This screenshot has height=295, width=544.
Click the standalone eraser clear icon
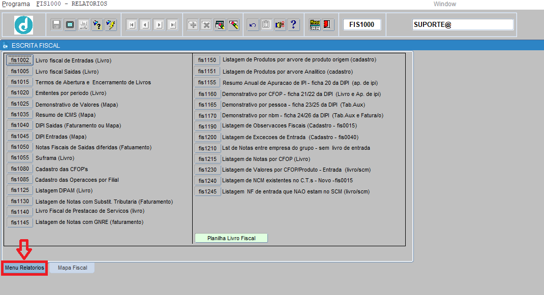point(234,24)
